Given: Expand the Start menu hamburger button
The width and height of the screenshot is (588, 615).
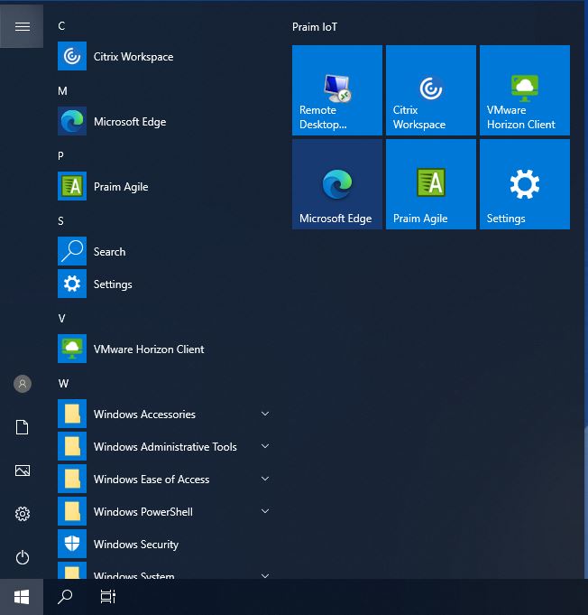Looking at the screenshot, I should click(x=22, y=26).
